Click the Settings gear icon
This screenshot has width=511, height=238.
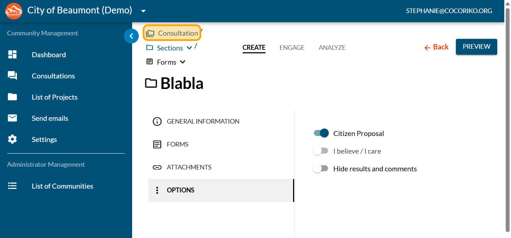[12, 139]
